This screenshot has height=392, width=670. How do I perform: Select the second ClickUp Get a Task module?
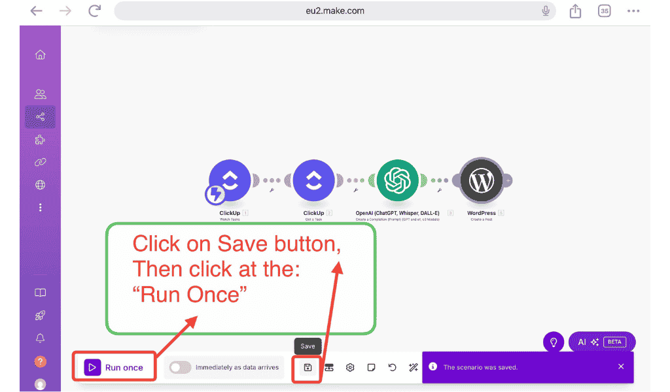(313, 180)
